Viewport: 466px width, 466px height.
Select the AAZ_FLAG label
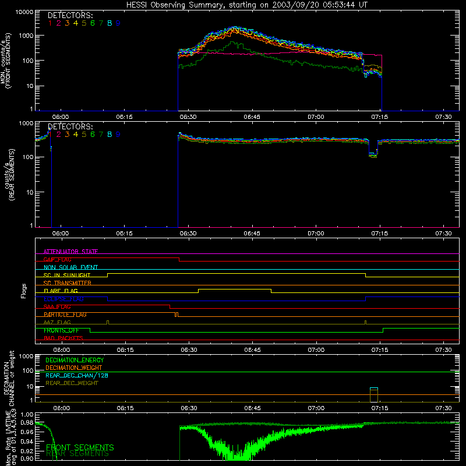[57, 323]
